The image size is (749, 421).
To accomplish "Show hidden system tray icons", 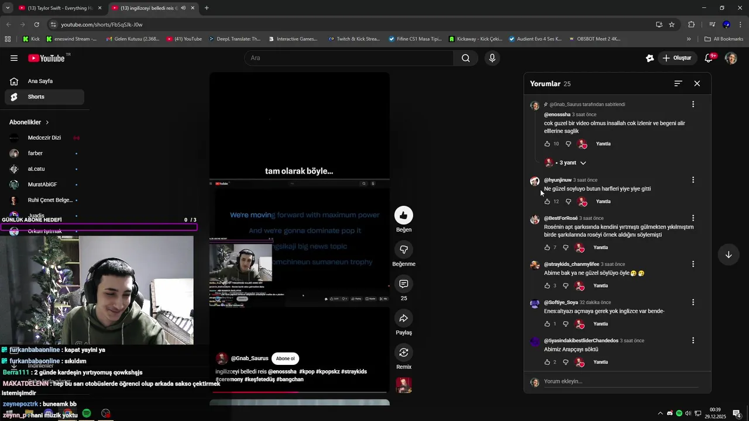I will click(661, 413).
